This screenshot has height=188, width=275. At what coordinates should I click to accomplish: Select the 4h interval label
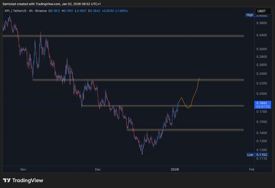pos(31,11)
